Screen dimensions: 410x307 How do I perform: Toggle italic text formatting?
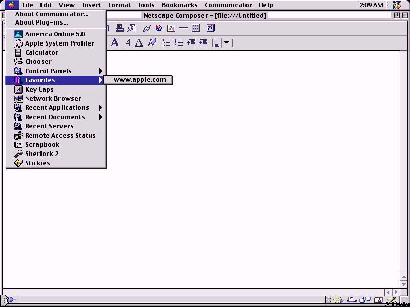click(x=127, y=43)
